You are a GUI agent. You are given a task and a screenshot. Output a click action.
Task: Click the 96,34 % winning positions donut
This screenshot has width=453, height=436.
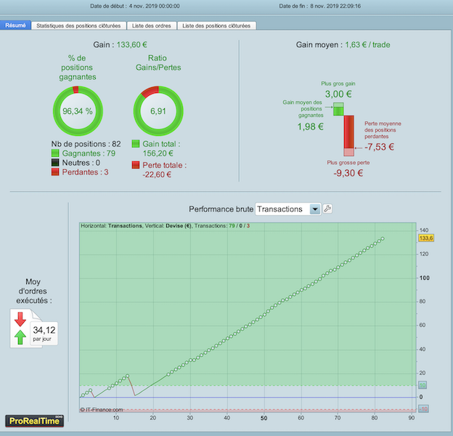coord(78,111)
